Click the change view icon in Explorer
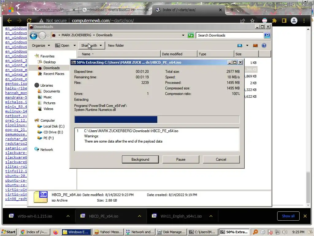Viewport: 314px width, 236px height. 240,45
